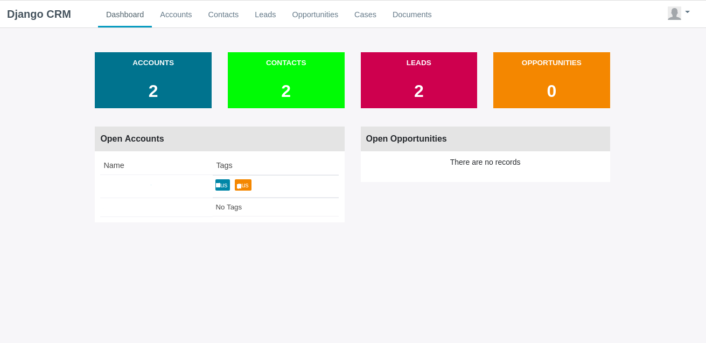Open the Documents tab
The width and height of the screenshot is (706, 343).
coord(412,15)
